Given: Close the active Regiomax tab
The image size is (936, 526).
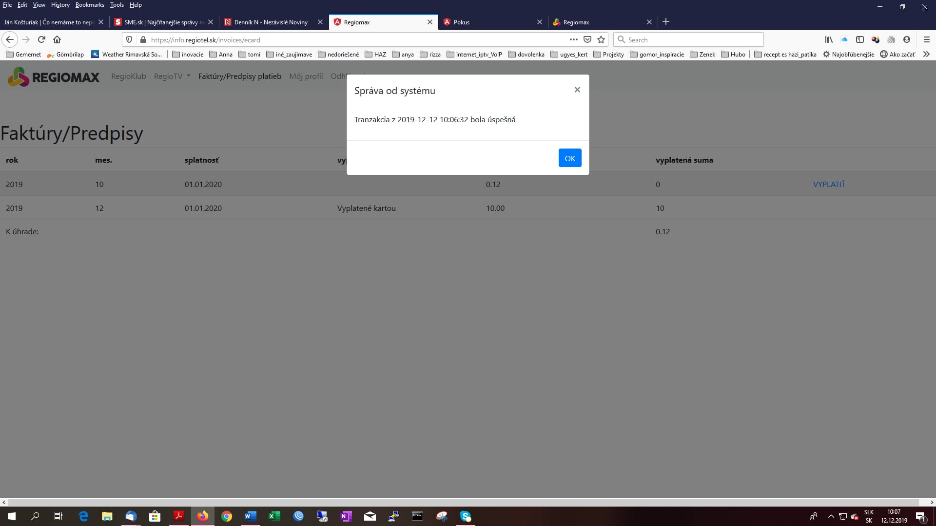Looking at the screenshot, I should (430, 22).
